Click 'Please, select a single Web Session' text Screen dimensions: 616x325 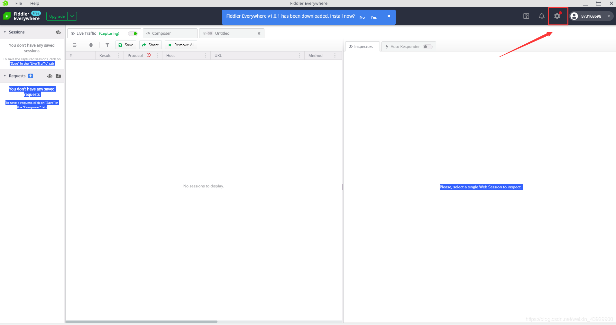(481, 187)
